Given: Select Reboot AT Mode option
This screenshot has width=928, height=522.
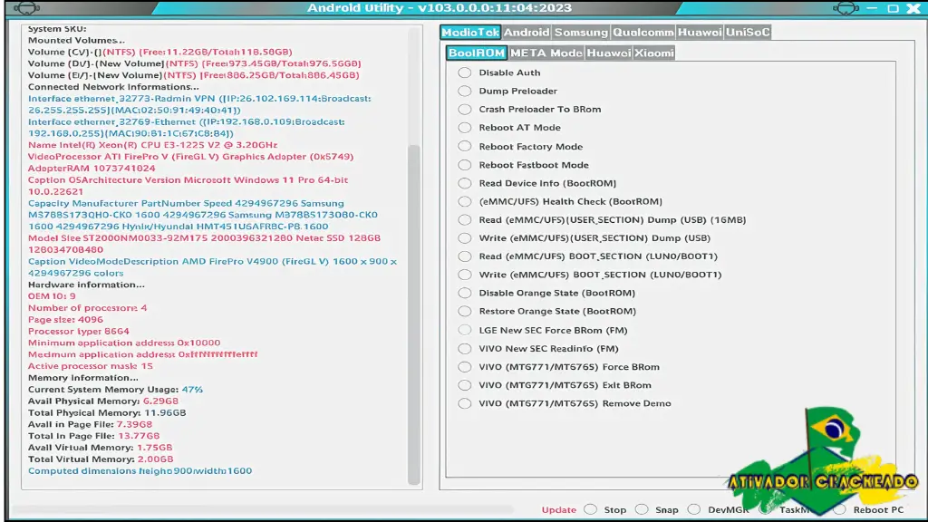Looking at the screenshot, I should 465,128.
